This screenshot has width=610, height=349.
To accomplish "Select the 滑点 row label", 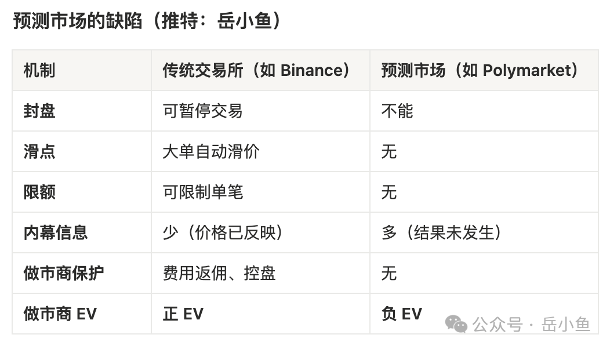I will tap(39, 151).
